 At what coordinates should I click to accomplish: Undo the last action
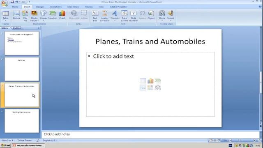[17, 2]
